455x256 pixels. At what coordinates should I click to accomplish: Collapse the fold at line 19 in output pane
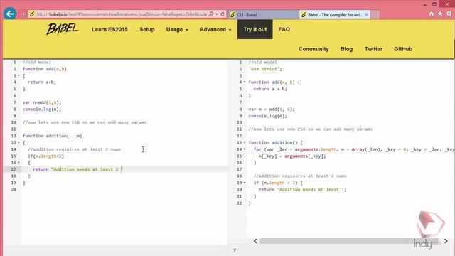pyautogui.click(x=245, y=183)
